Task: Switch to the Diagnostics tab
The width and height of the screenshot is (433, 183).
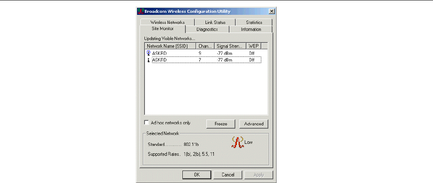Action: [x=207, y=29]
